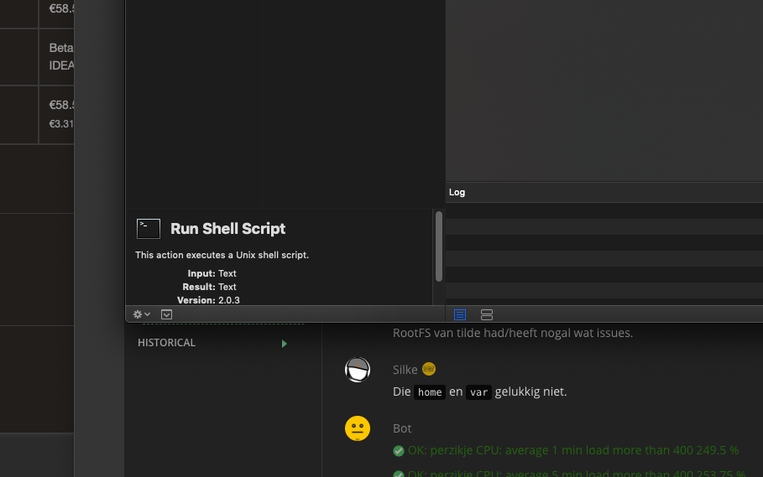Viewport: 763px width, 477px height.
Task: Click the description panel scrollbar
Action: click(438, 246)
